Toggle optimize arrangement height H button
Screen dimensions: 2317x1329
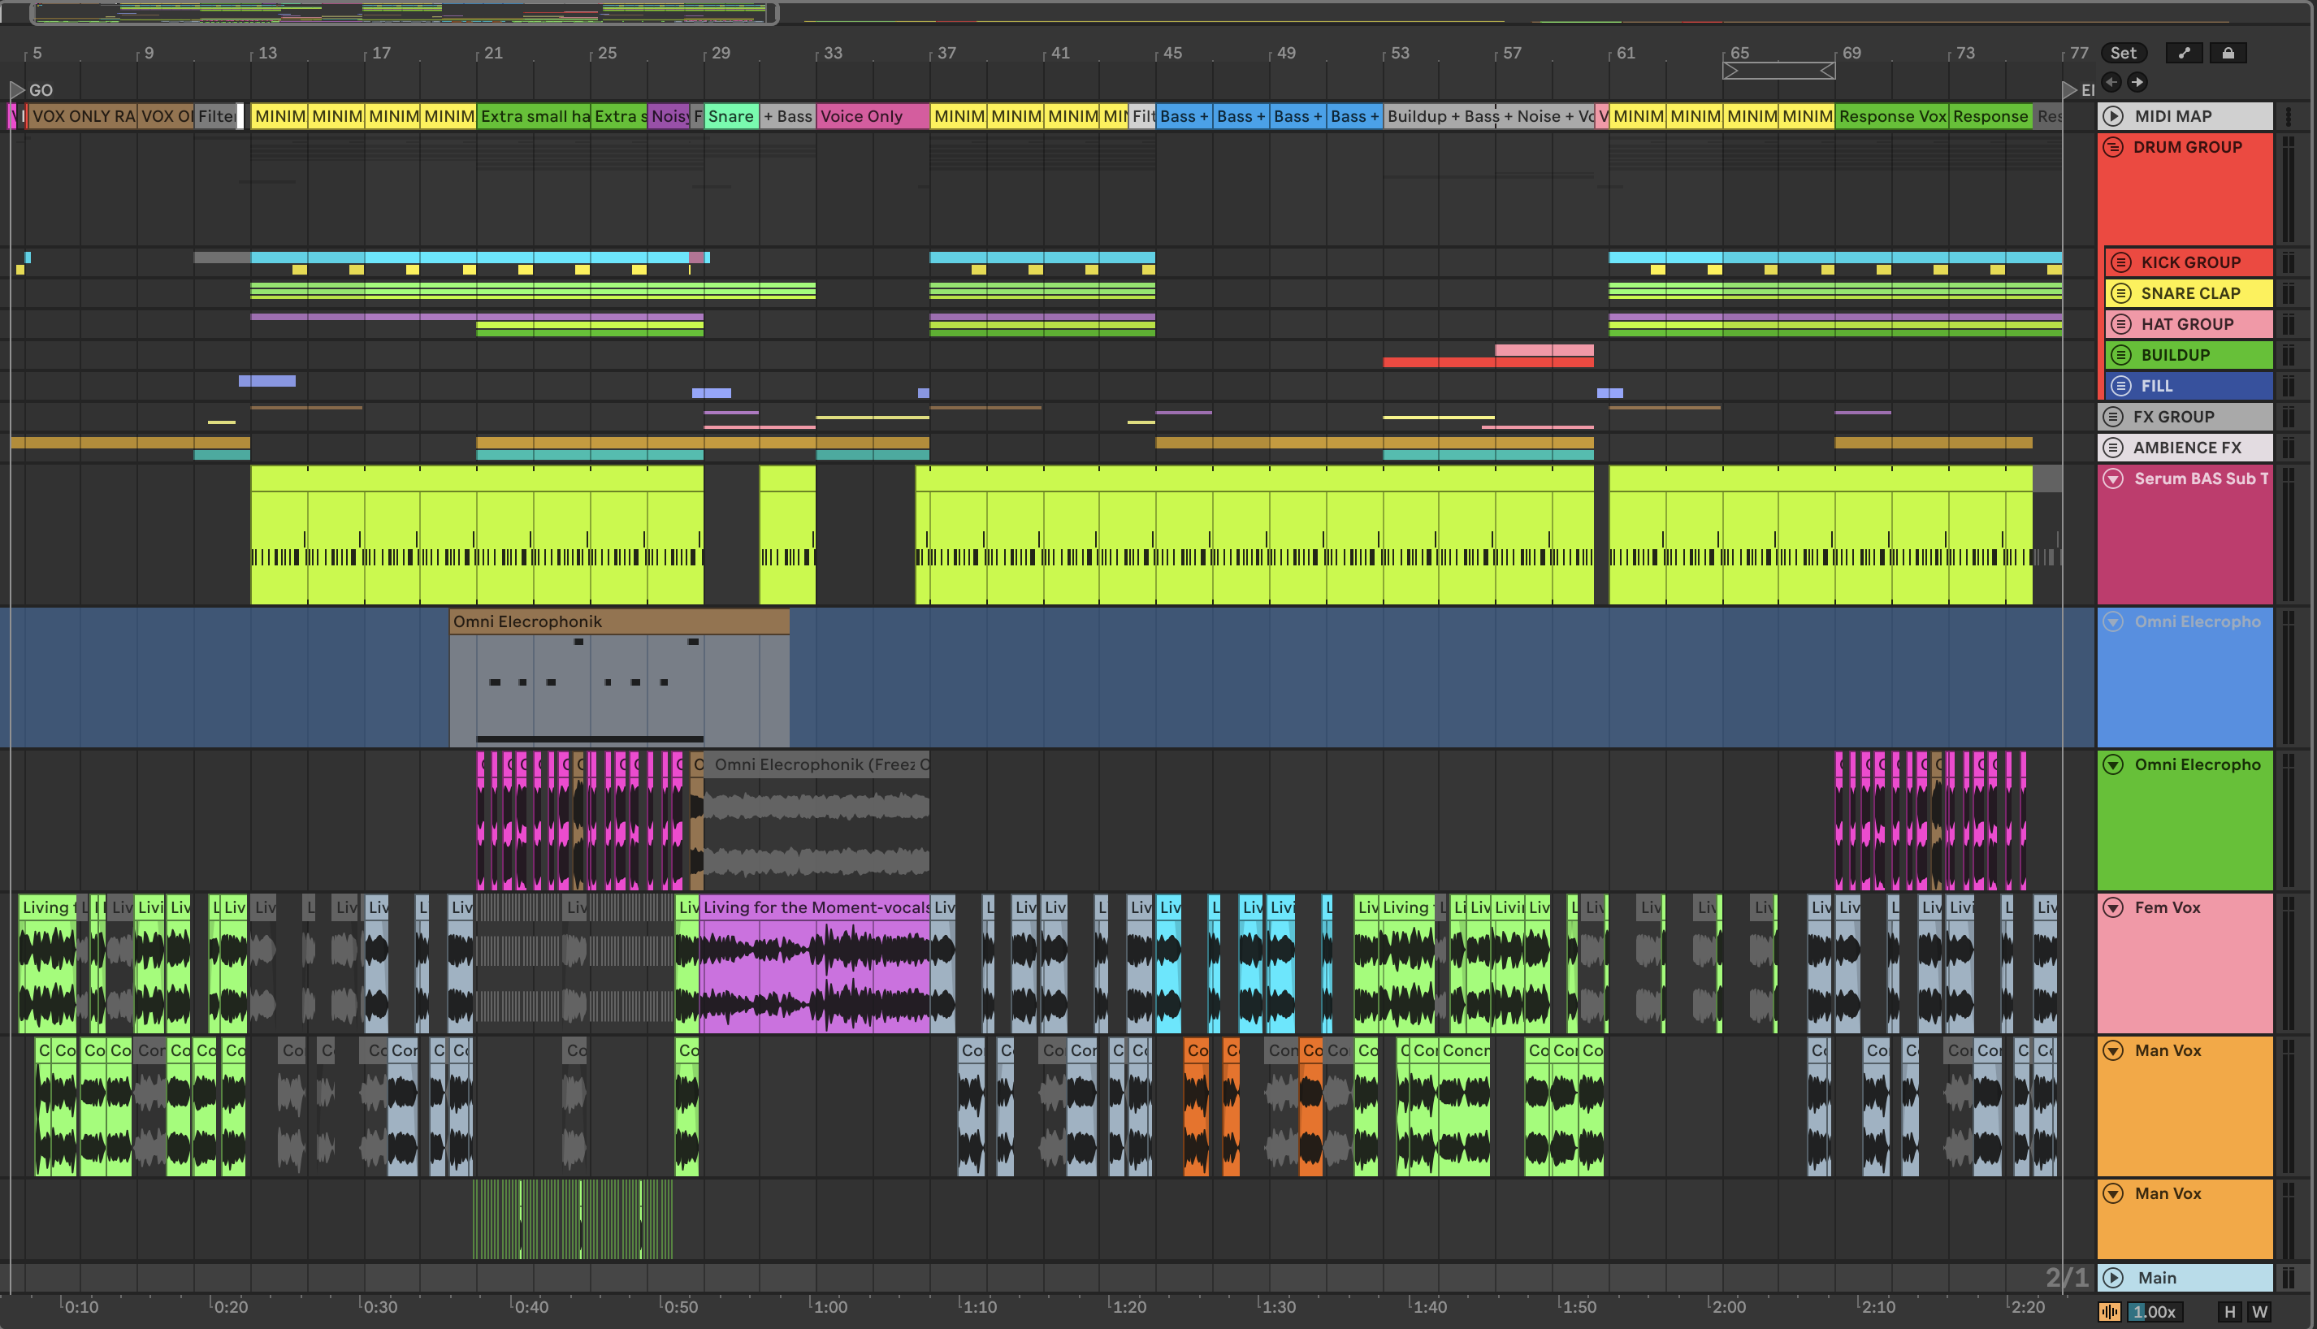coord(2229,1312)
